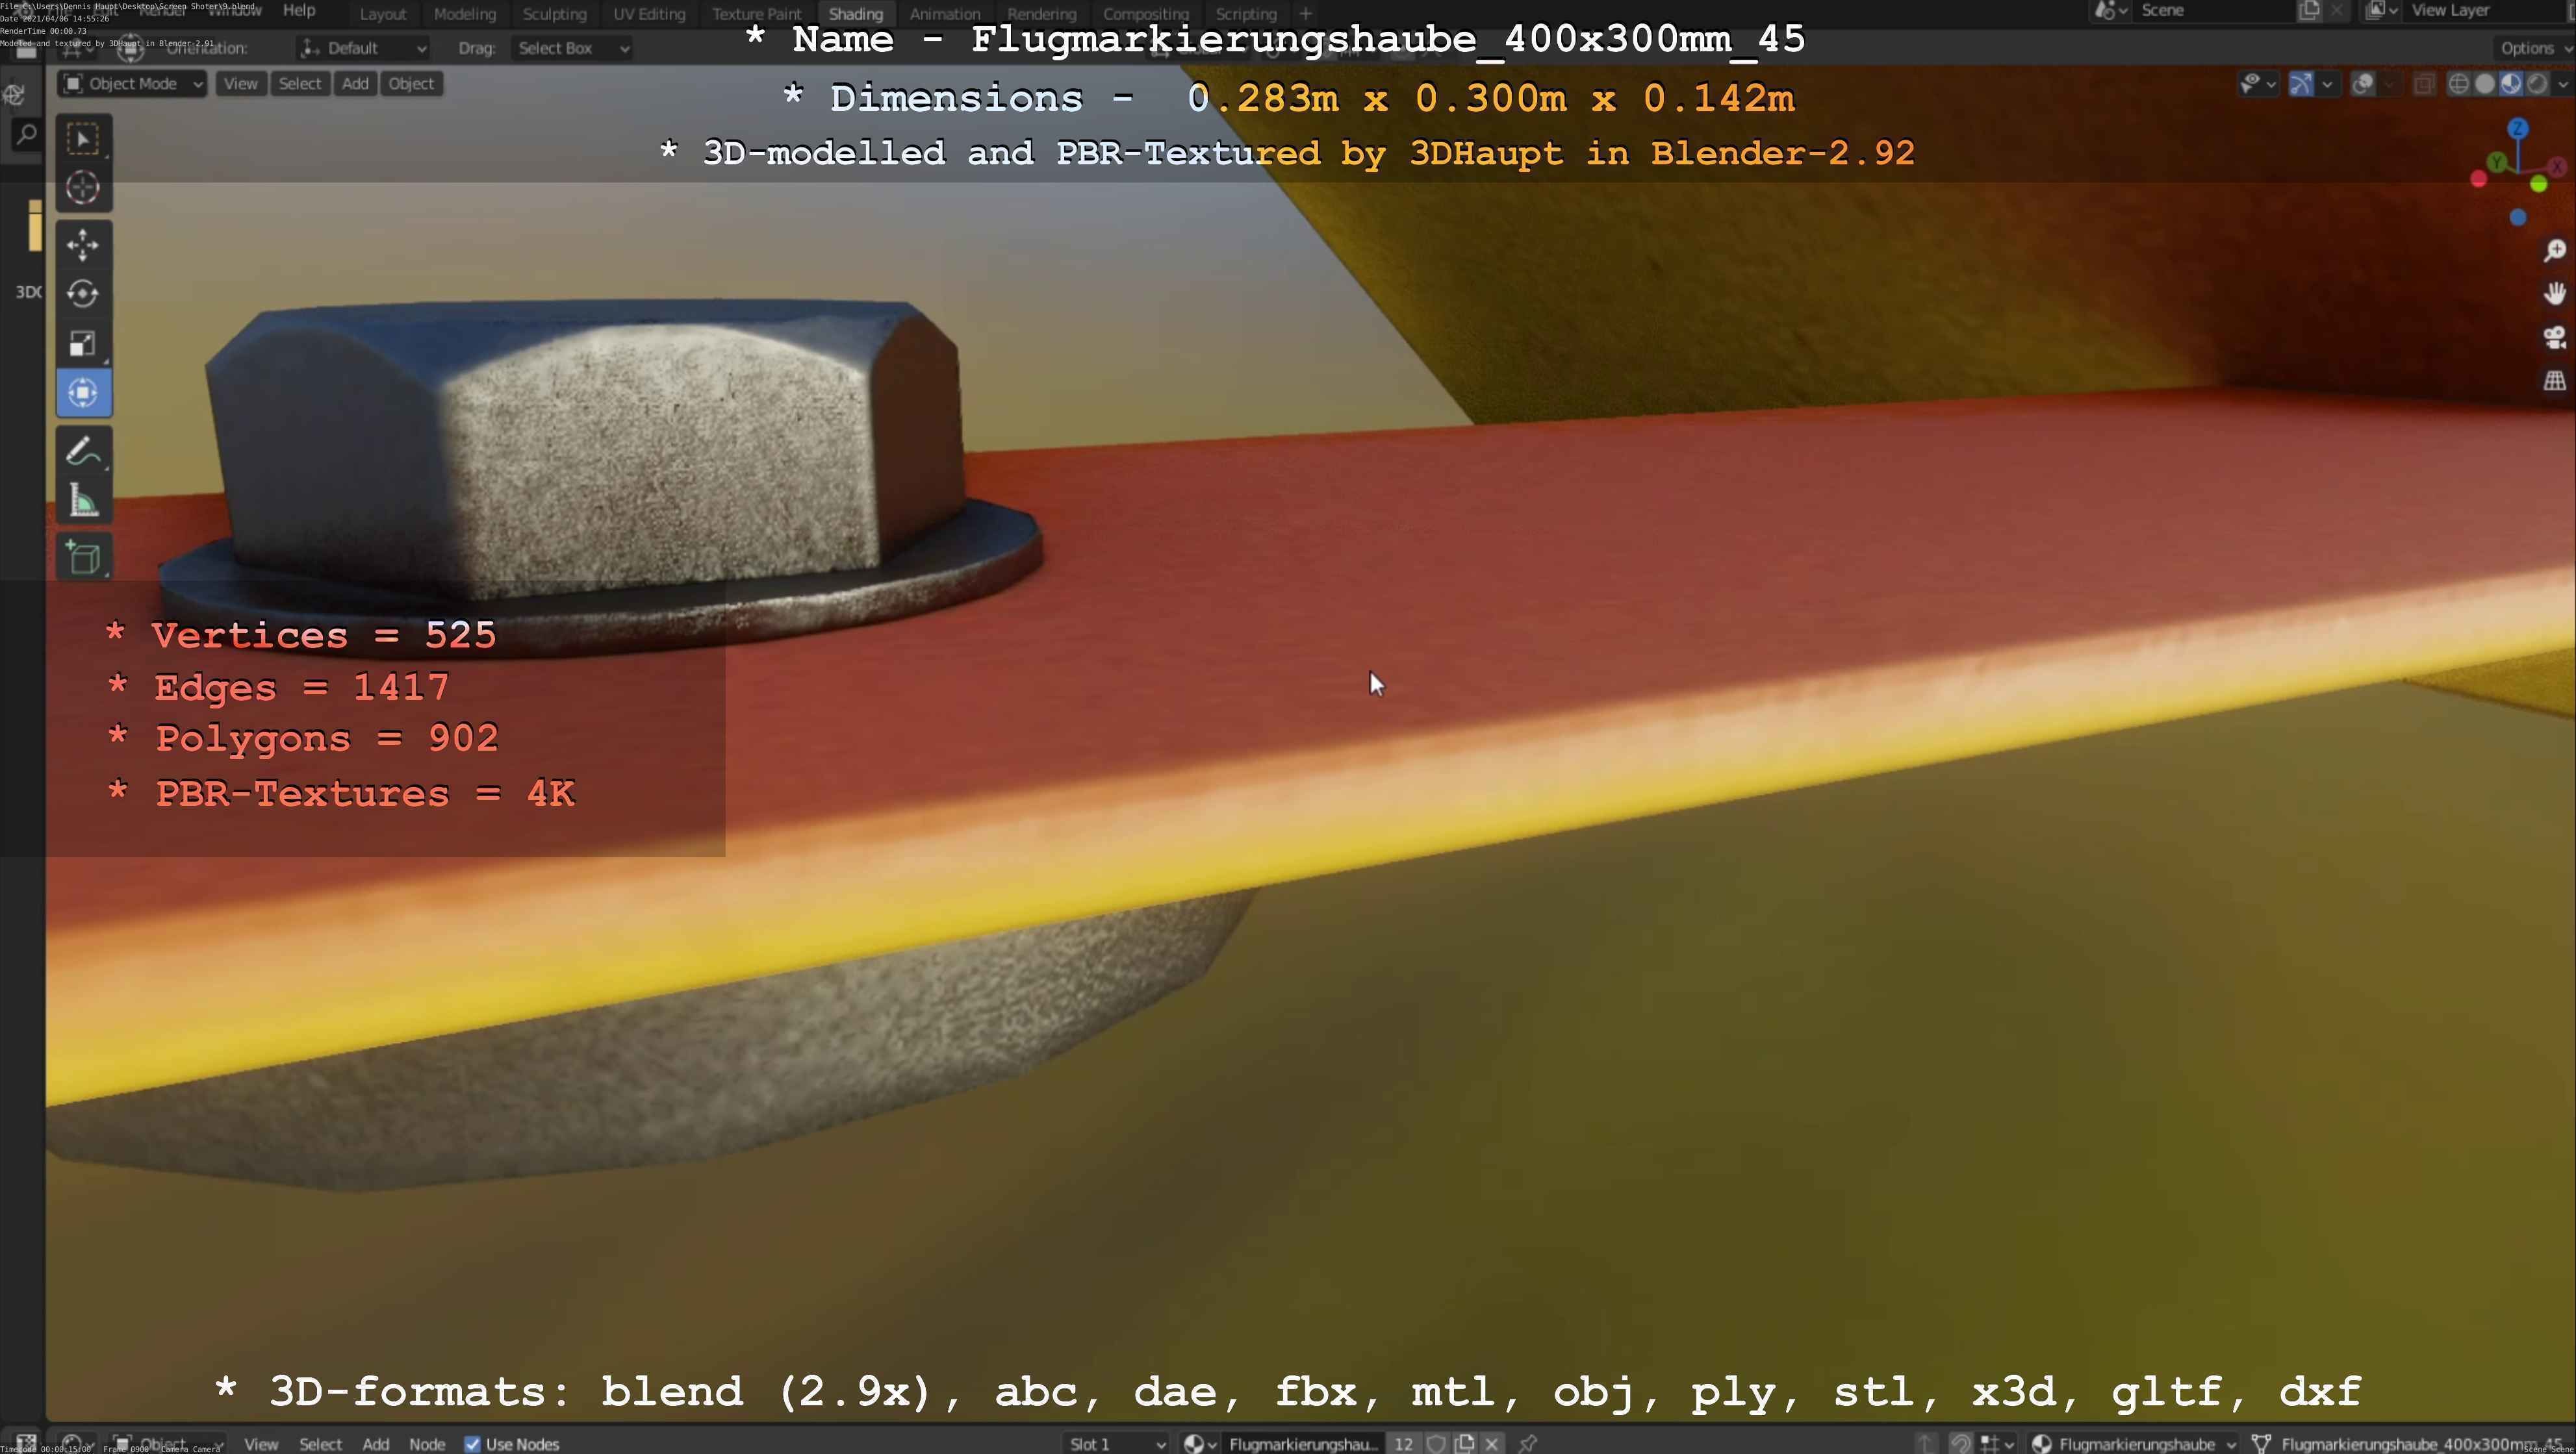The width and height of the screenshot is (2576, 1454).
Task: Toggle Use Nodes checkbox
Action: (473, 1444)
